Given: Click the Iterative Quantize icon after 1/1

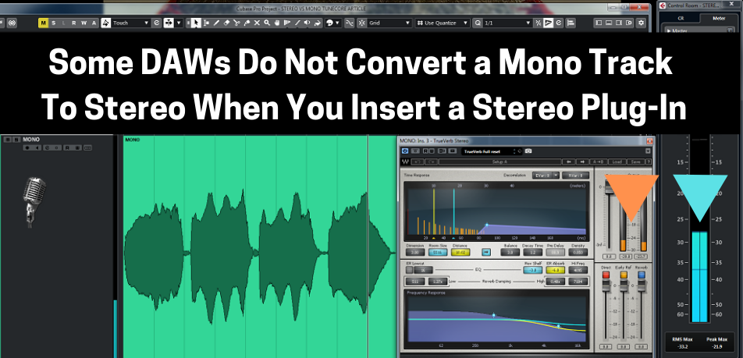Looking at the screenshot, I should [539, 23].
